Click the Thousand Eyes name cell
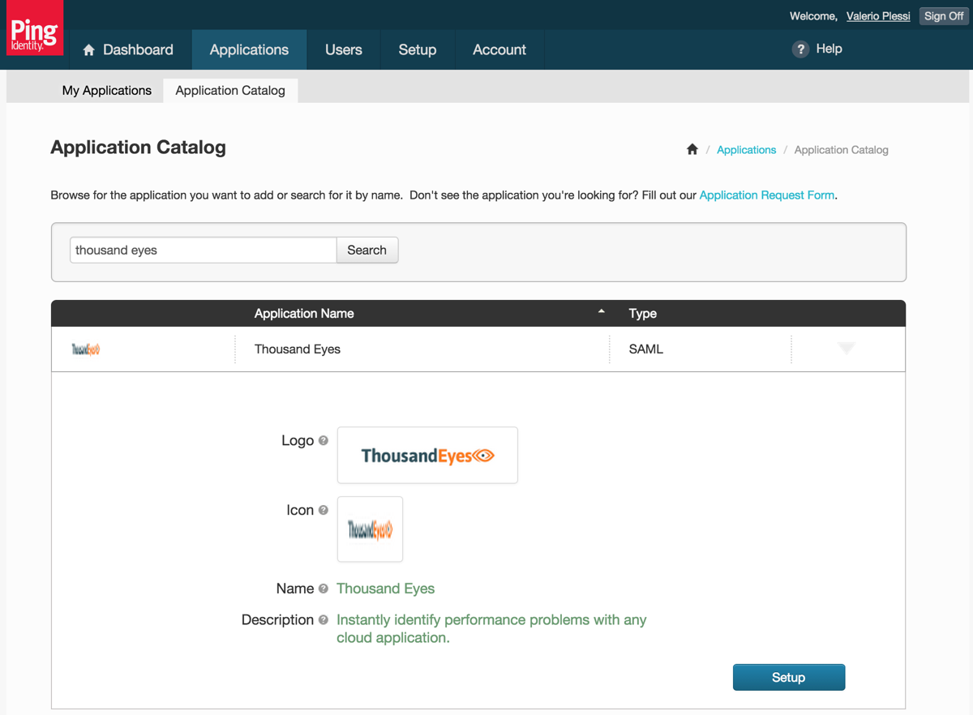This screenshot has height=715, width=973. coord(298,349)
